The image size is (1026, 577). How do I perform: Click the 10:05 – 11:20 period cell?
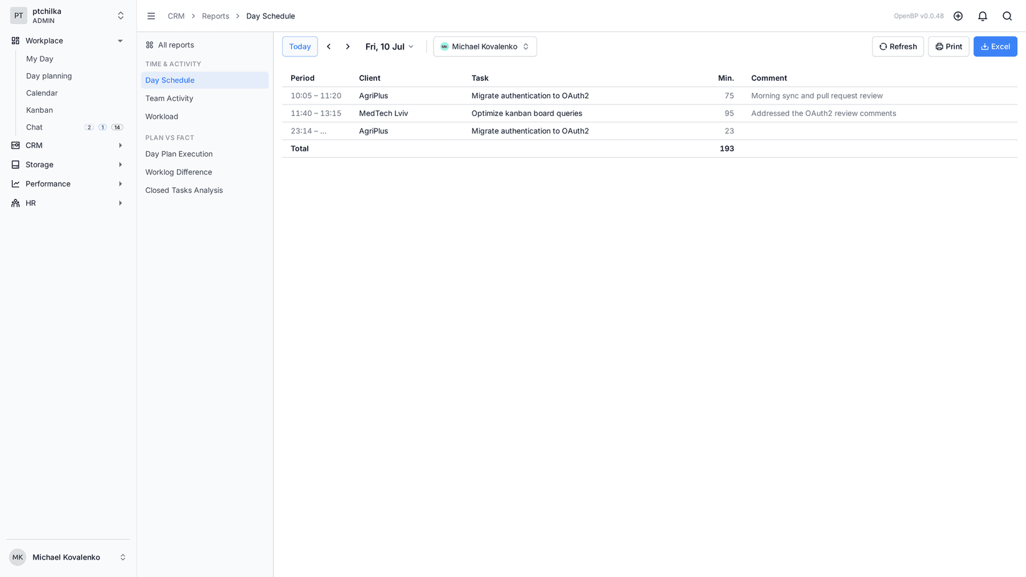tap(316, 96)
